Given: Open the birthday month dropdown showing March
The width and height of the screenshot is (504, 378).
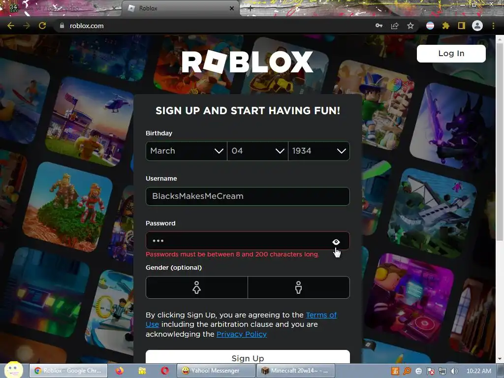Looking at the screenshot, I should click(187, 151).
